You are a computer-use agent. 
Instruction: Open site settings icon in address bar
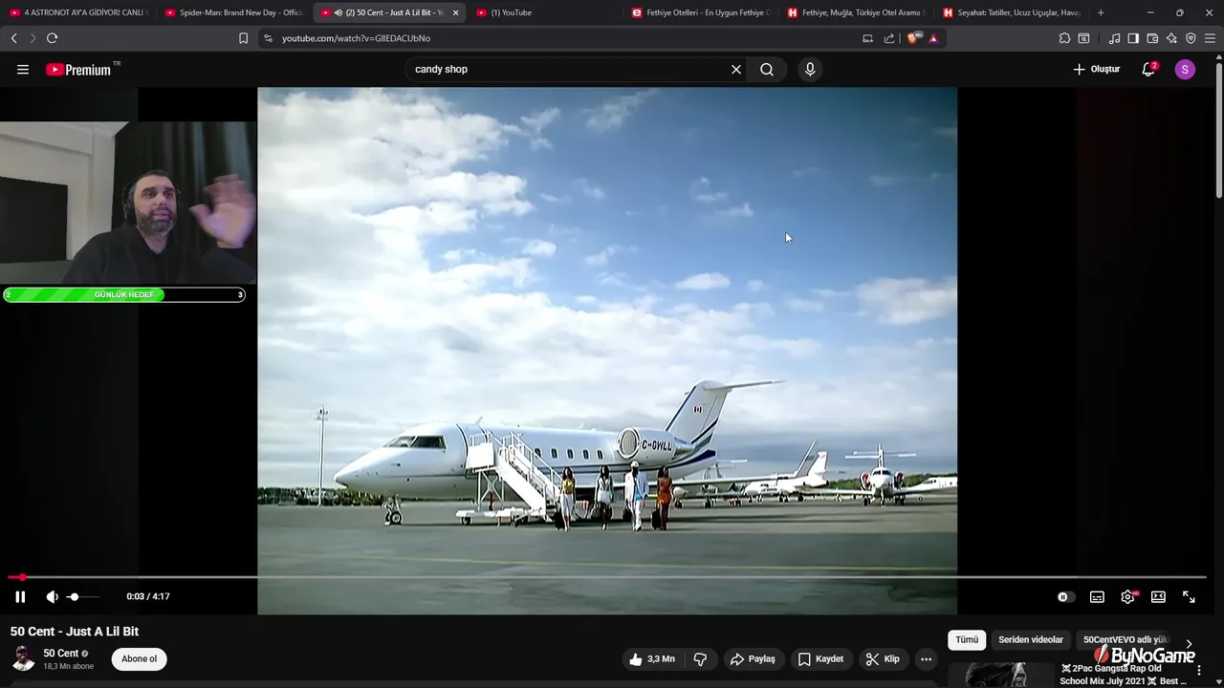click(268, 38)
